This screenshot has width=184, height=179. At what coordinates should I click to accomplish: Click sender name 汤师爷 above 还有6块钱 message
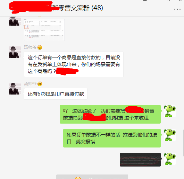30,84
